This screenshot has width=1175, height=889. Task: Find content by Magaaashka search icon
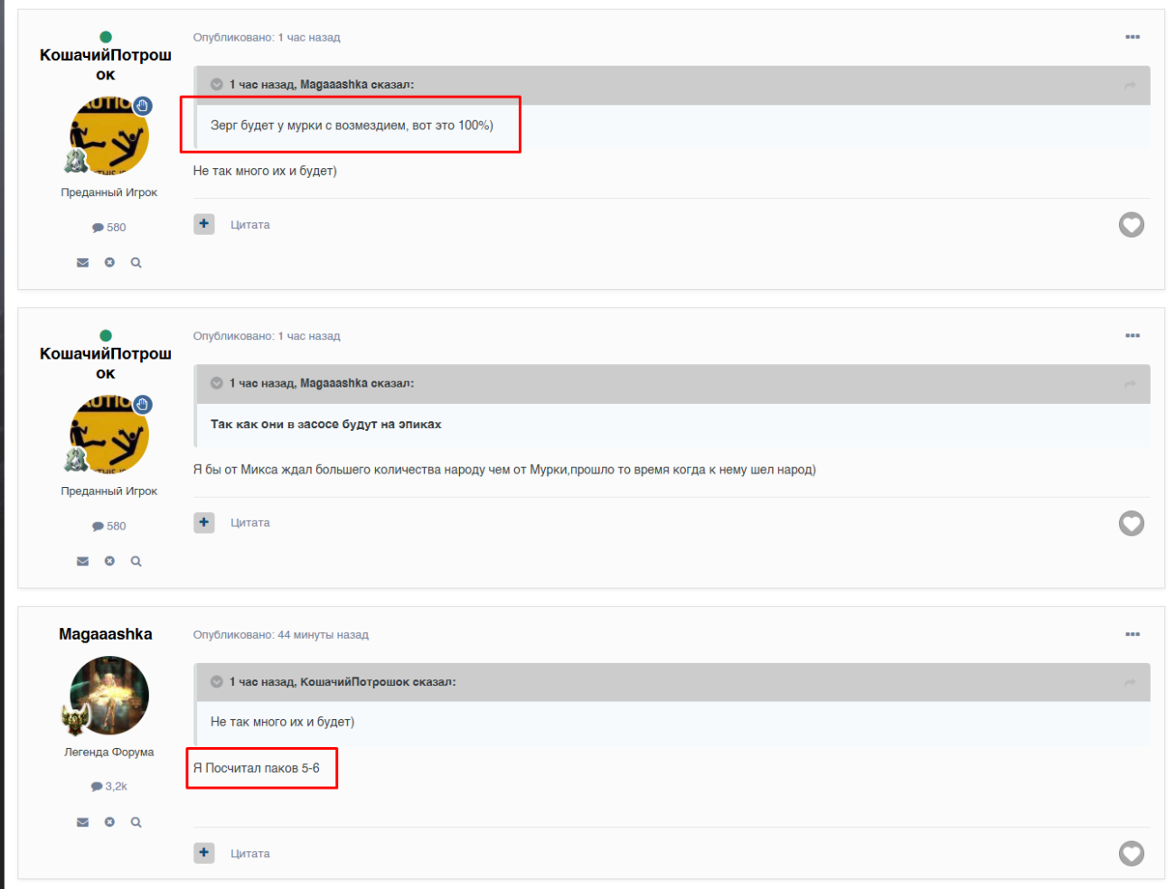tap(136, 823)
